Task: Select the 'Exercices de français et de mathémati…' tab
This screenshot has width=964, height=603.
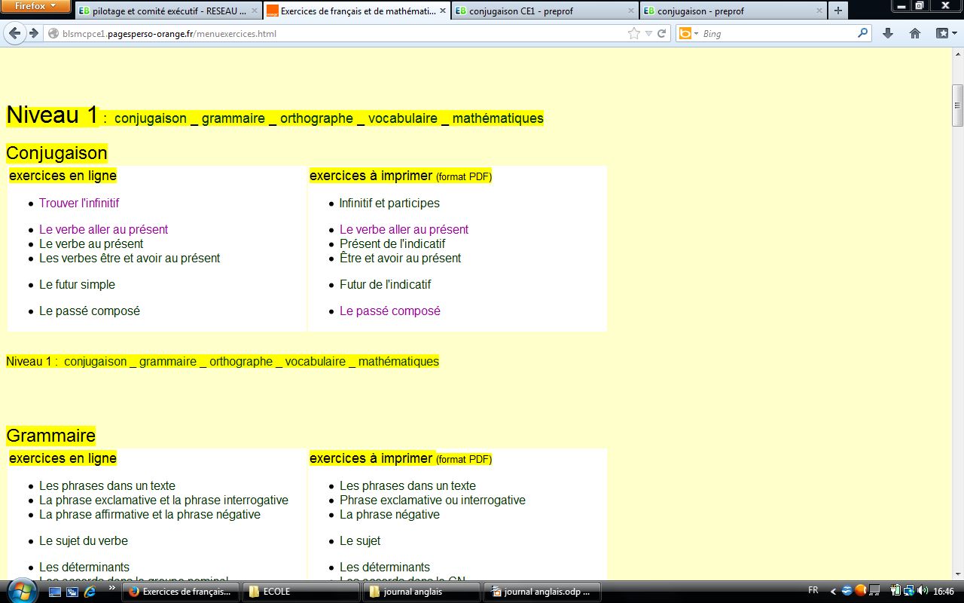Action: pyautogui.click(x=357, y=11)
